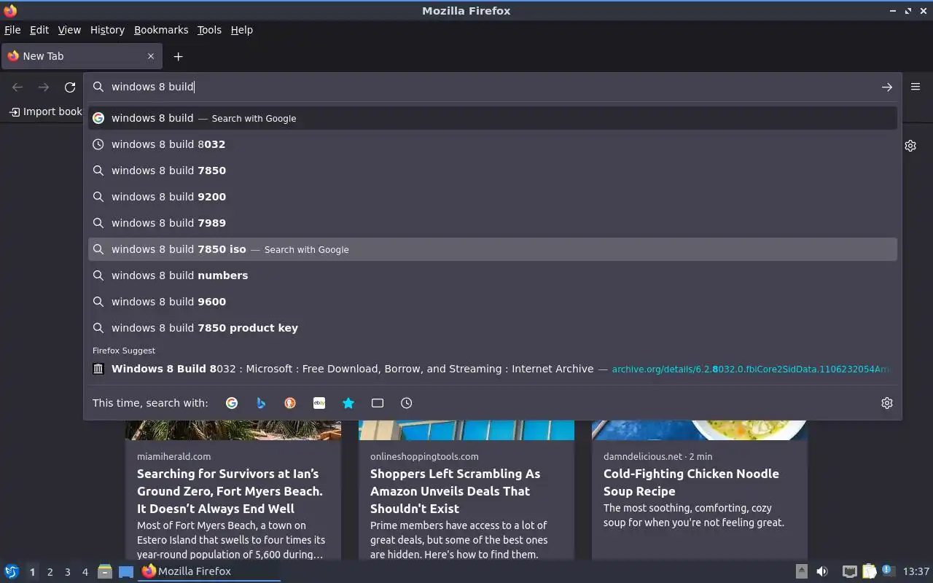Click the chicken noodle soup thumbnail image
Screen dimensions: 933x583
(x=700, y=430)
